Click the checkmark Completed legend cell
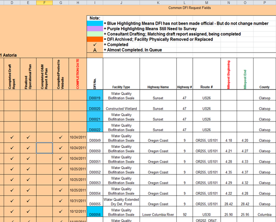 click(x=95, y=45)
